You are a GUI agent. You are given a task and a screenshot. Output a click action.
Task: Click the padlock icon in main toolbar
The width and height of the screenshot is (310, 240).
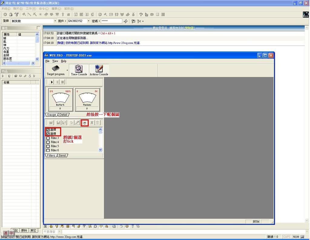pos(11,14)
